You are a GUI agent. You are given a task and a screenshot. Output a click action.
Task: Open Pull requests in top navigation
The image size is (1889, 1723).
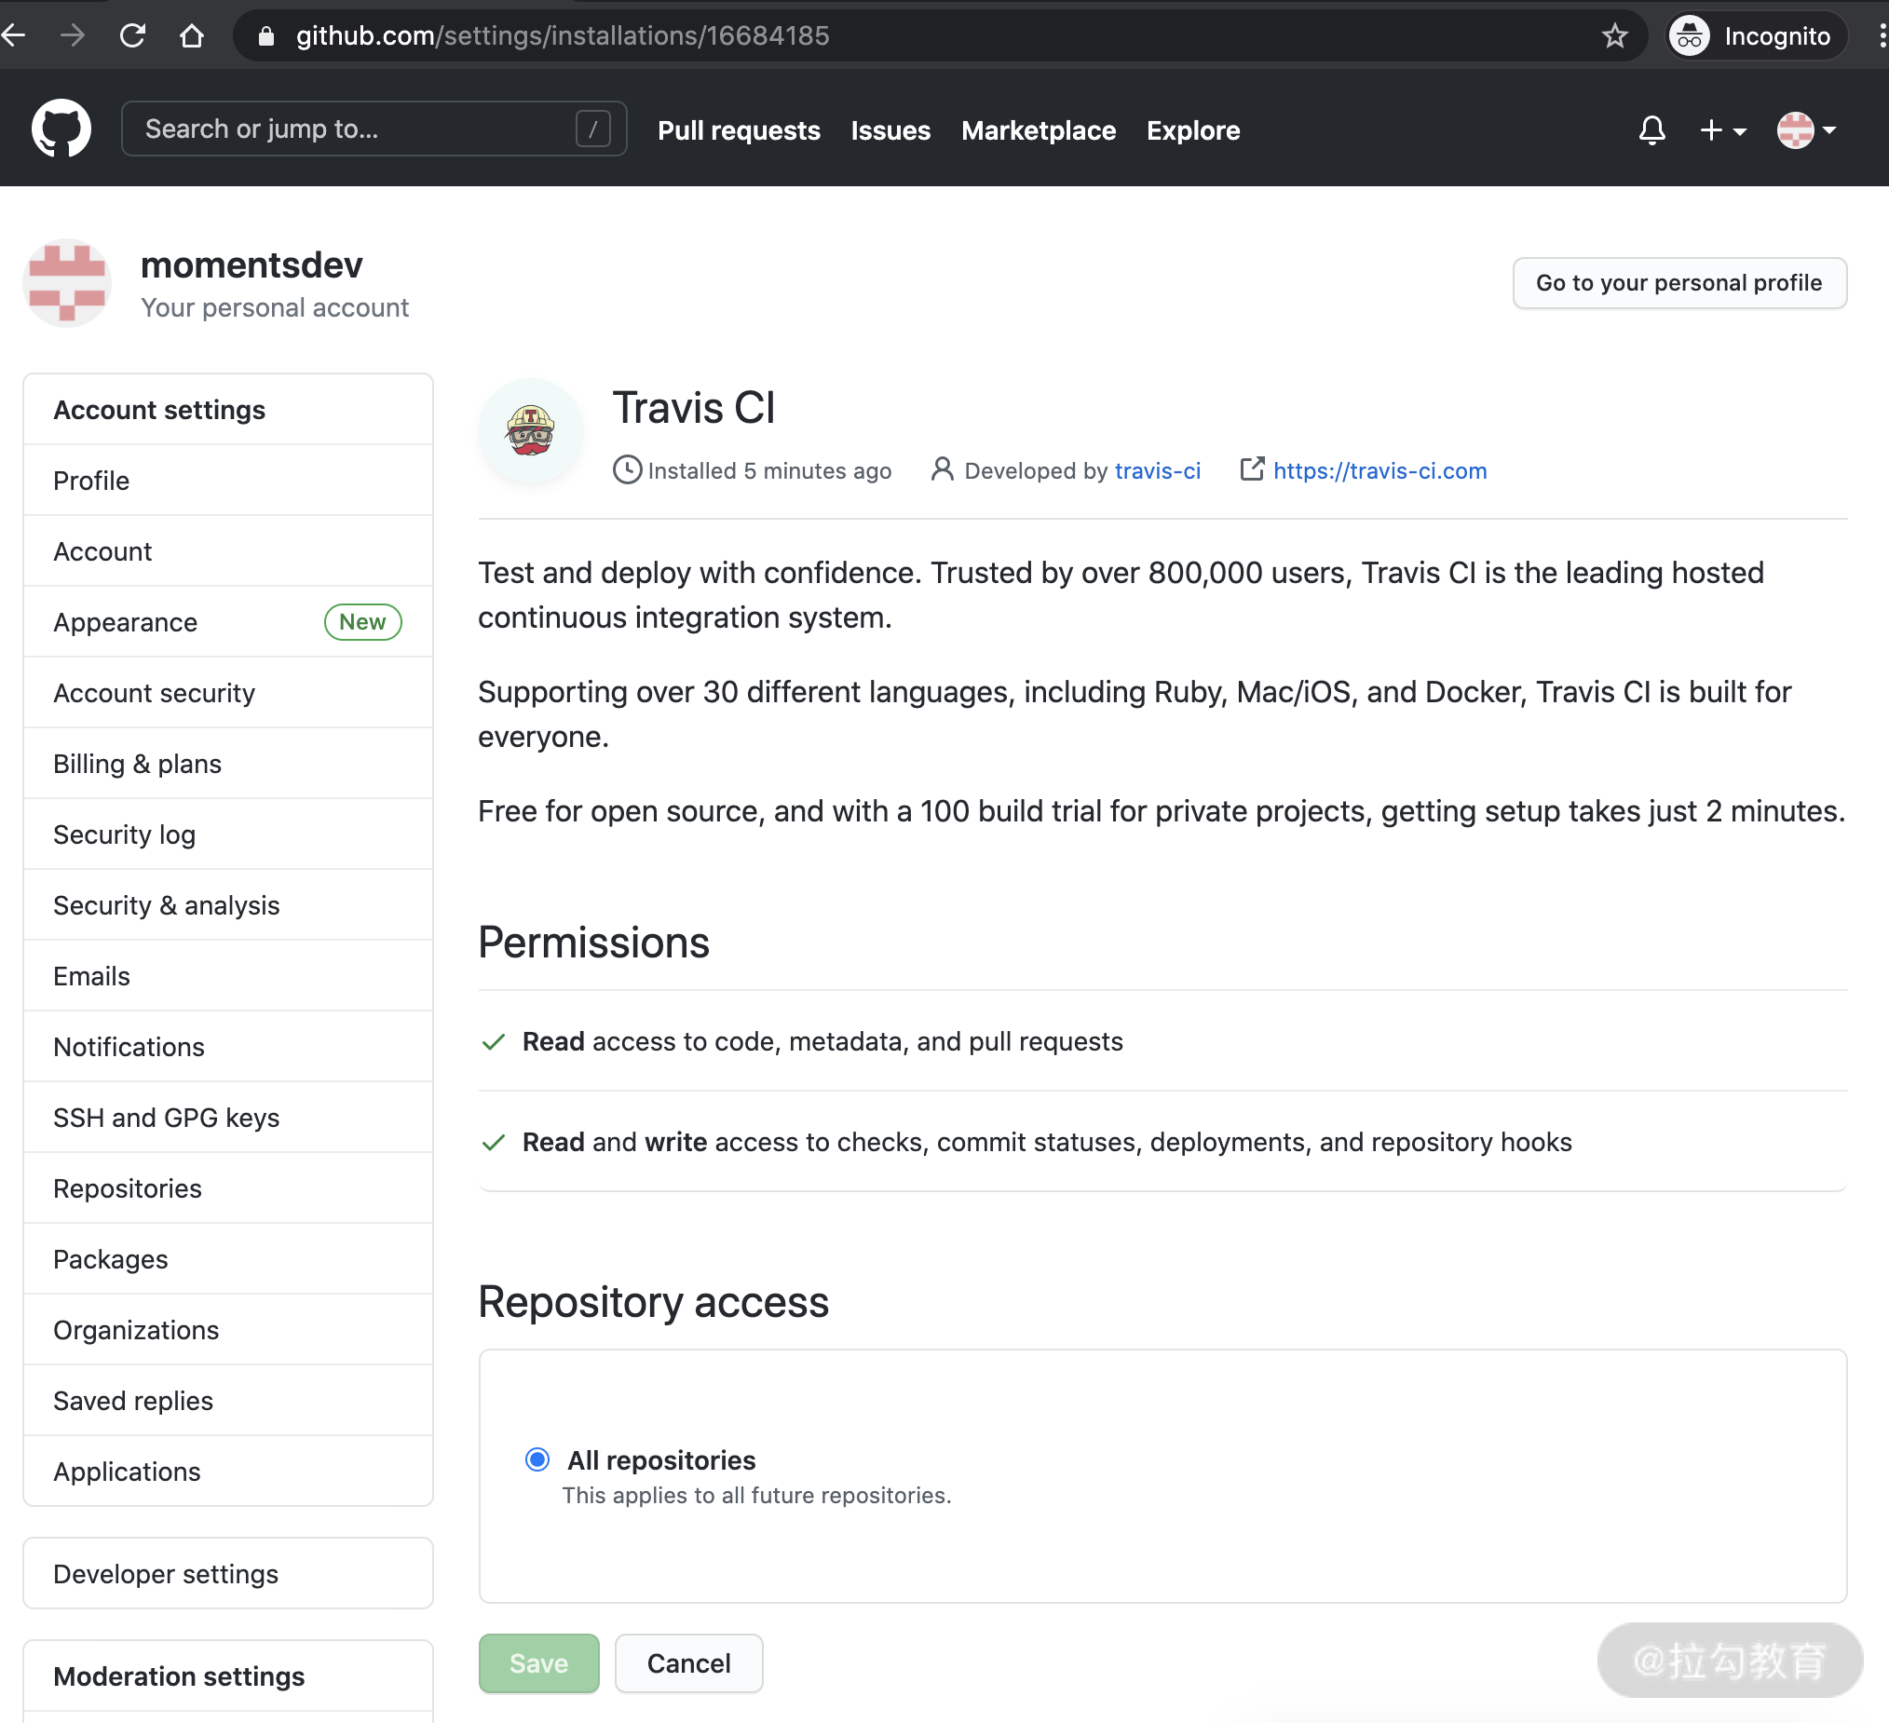(739, 130)
